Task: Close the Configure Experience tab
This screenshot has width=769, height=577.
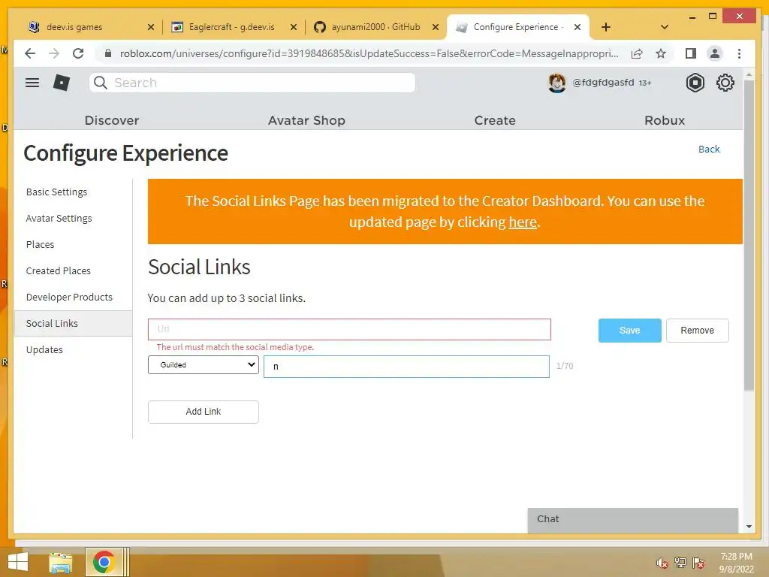Action: click(578, 27)
